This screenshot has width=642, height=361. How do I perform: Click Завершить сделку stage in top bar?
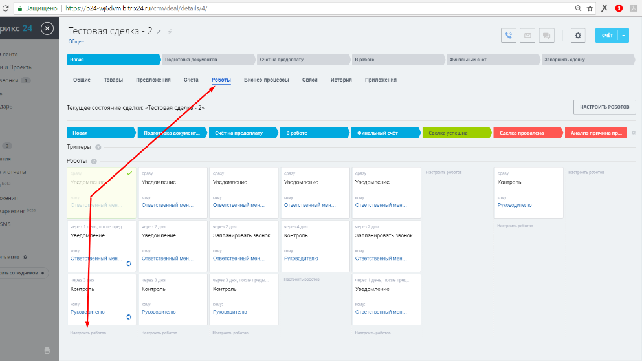588,60
